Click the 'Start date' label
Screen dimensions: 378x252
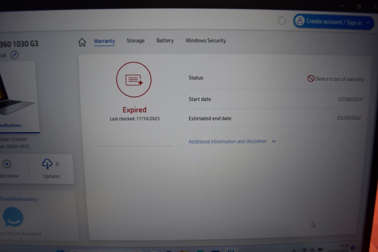coord(200,99)
